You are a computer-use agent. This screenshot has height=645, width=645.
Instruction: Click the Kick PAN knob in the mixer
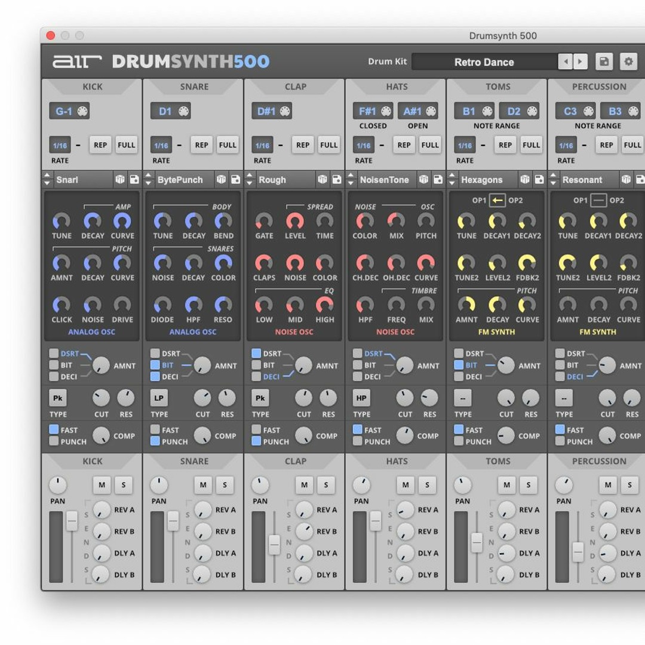[57, 486]
